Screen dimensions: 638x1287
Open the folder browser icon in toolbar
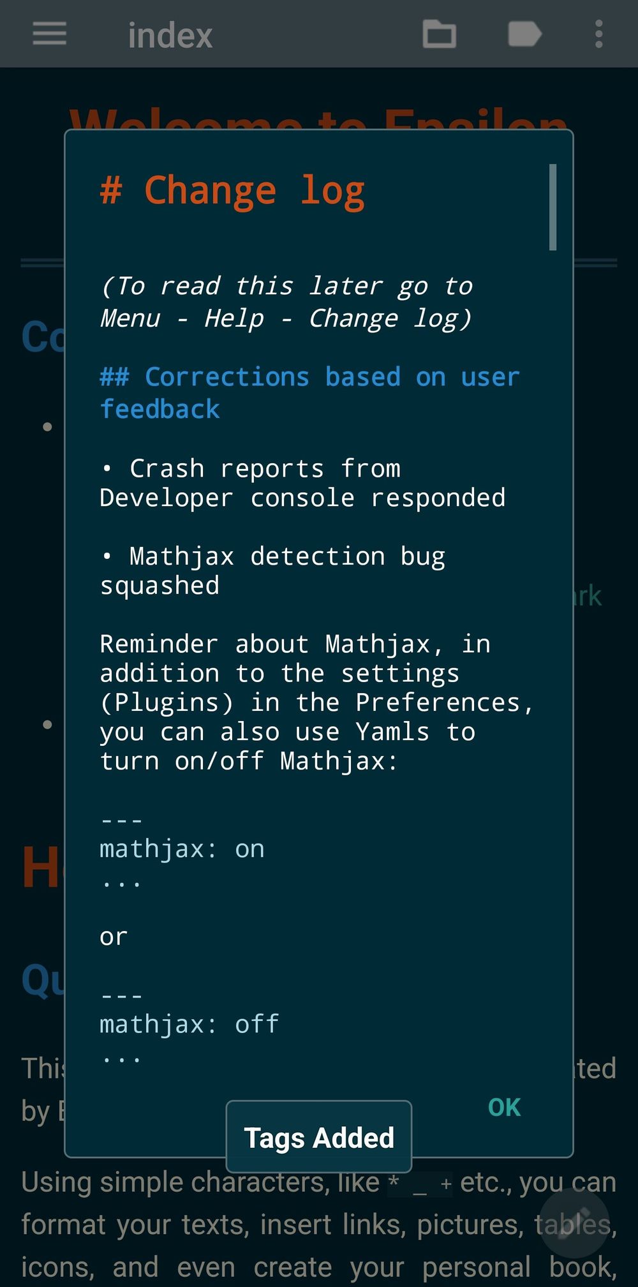440,34
